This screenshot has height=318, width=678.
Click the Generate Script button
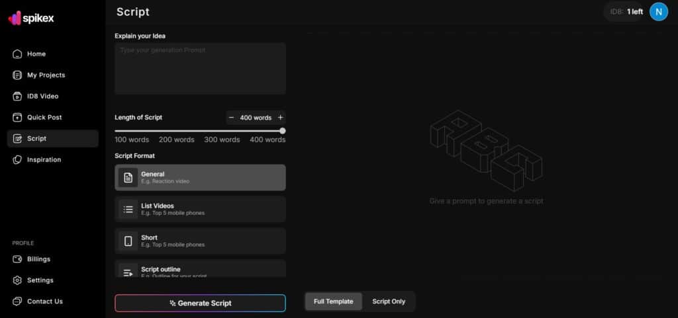[200, 303]
